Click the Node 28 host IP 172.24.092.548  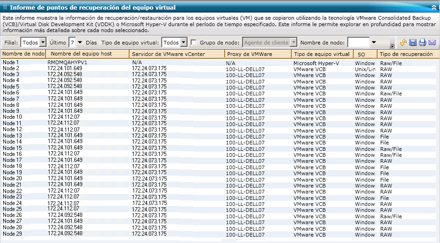pos(65,227)
